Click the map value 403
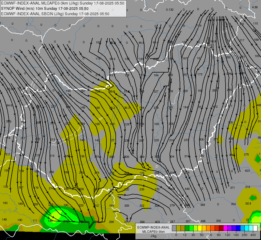The height and width of the screenshot is (240, 261). pyautogui.click(x=157, y=222)
